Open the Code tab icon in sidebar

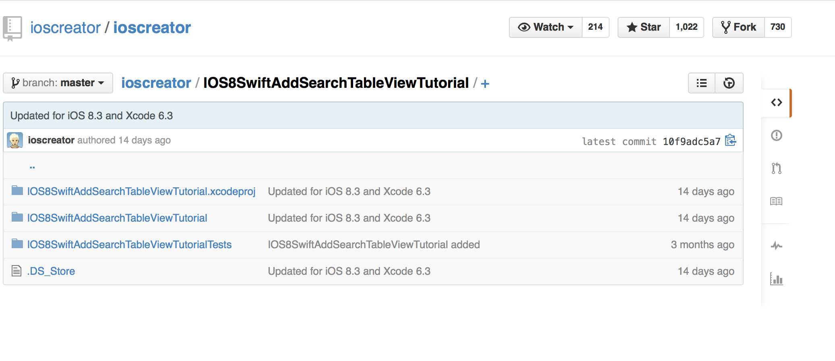tap(777, 102)
